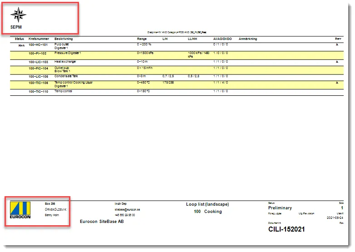
Task: Click the range value 0–10 m
Action: 143,62
